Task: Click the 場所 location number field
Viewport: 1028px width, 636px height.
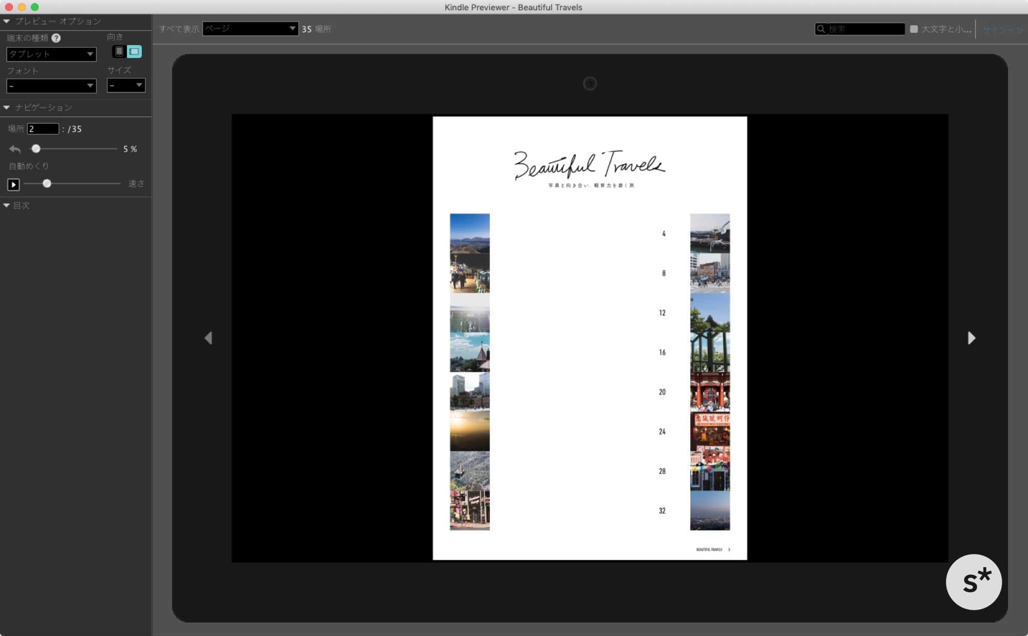Action: [x=43, y=129]
